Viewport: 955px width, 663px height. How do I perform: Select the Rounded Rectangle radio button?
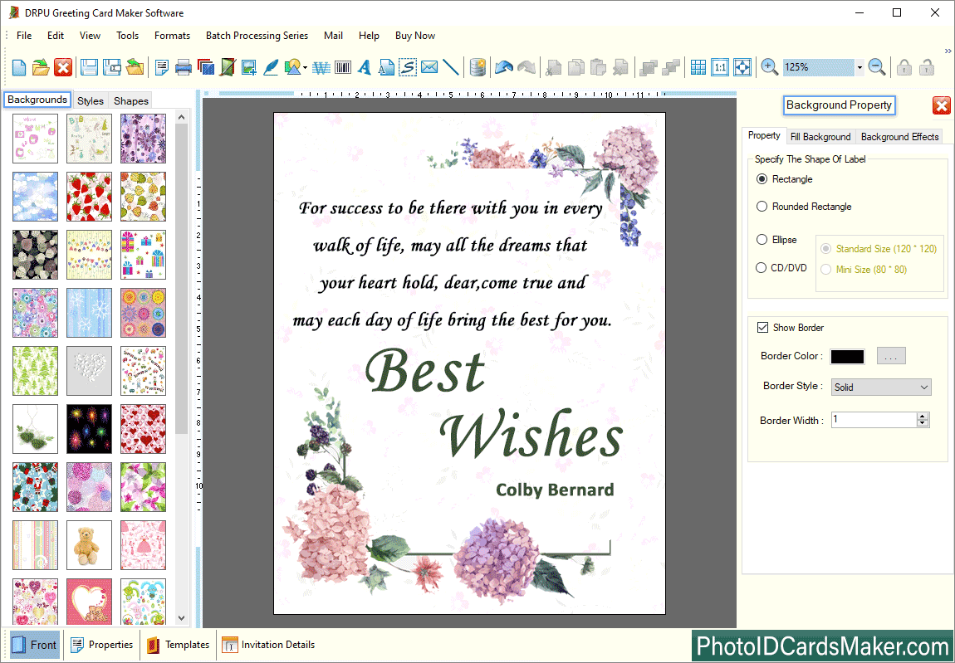[762, 207]
